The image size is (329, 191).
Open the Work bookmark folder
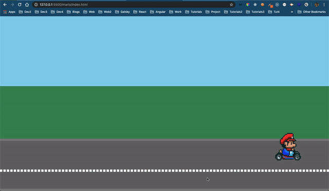coord(175,12)
